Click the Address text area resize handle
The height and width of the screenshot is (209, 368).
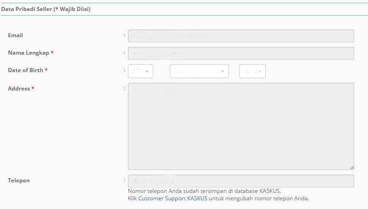352,168
